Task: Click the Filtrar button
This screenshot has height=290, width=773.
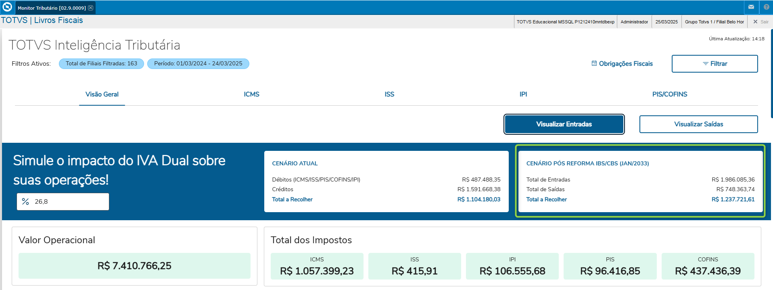Action: [x=715, y=64]
